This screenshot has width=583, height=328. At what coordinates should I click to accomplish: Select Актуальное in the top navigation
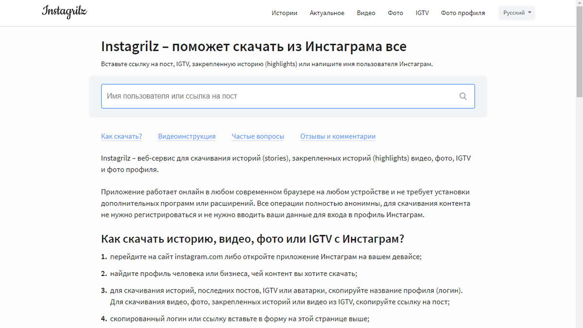pyautogui.click(x=326, y=13)
